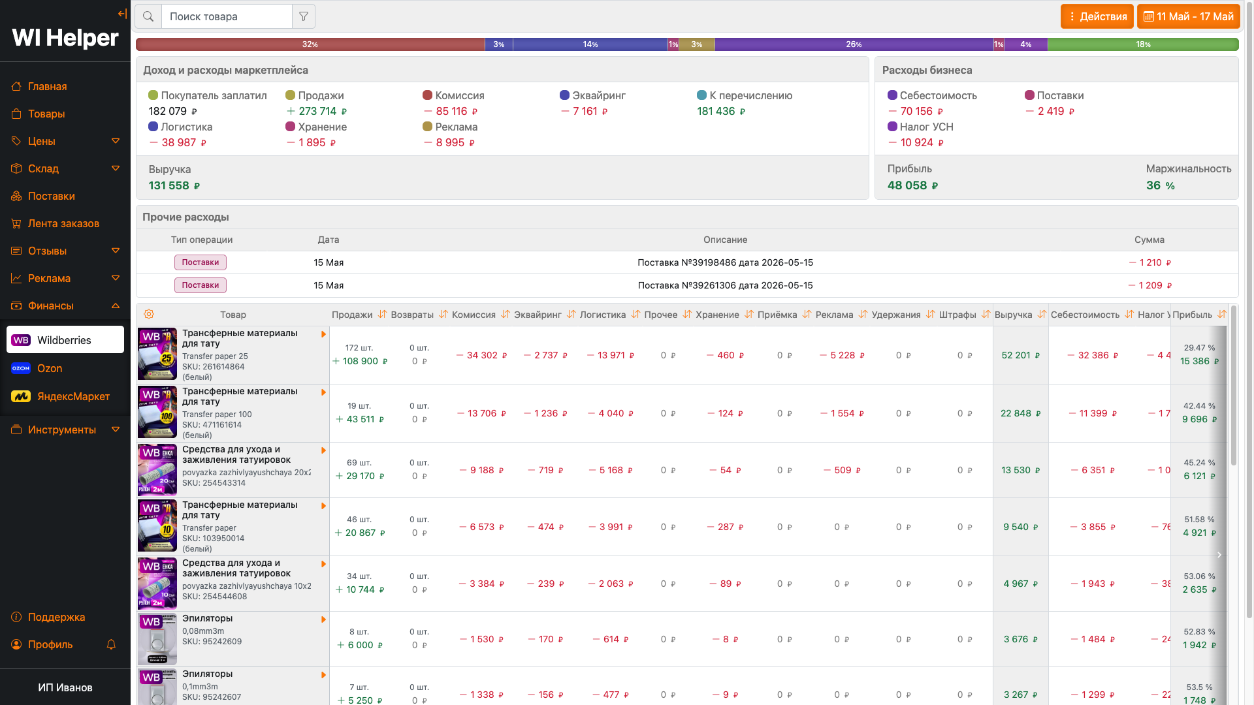Expand the Цены sidebar submenu

pyautogui.click(x=116, y=141)
